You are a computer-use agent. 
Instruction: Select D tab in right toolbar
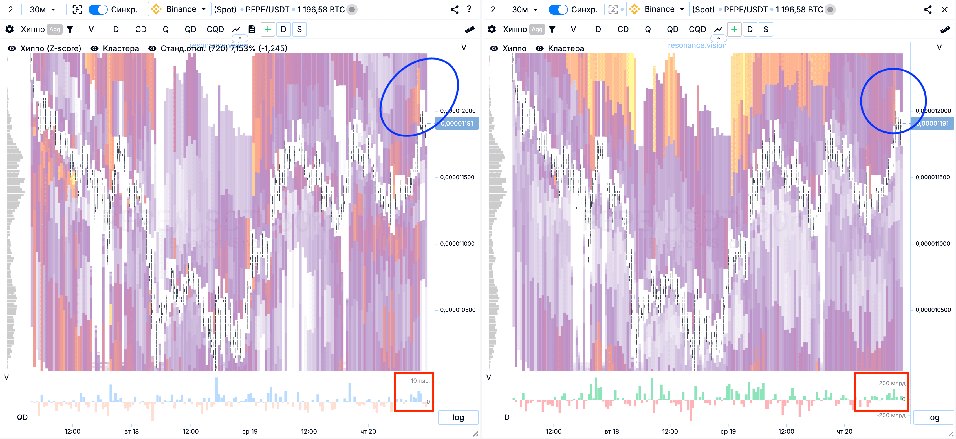pyautogui.click(x=598, y=29)
